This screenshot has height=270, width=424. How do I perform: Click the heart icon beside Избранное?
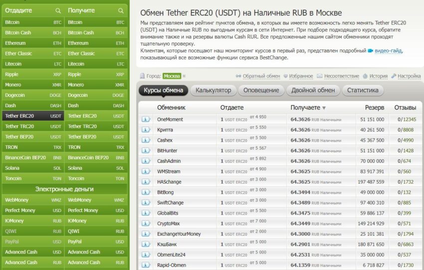[x=285, y=76]
